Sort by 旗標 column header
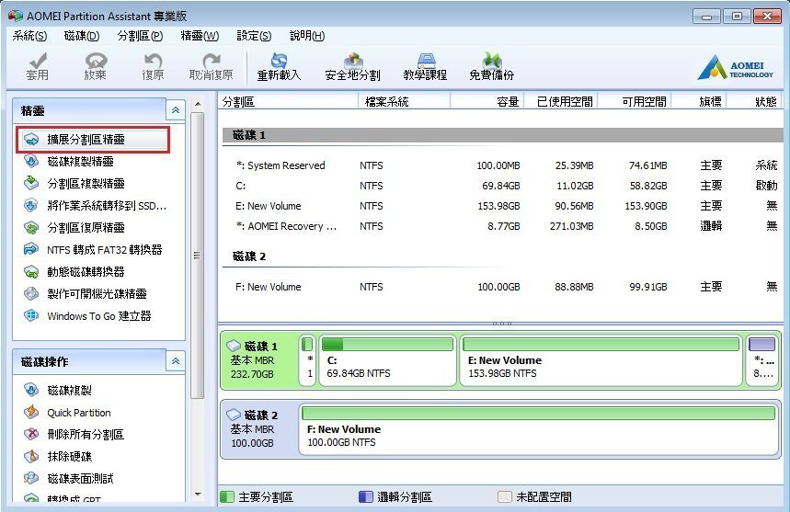This screenshot has height=512, width=790. (699, 102)
